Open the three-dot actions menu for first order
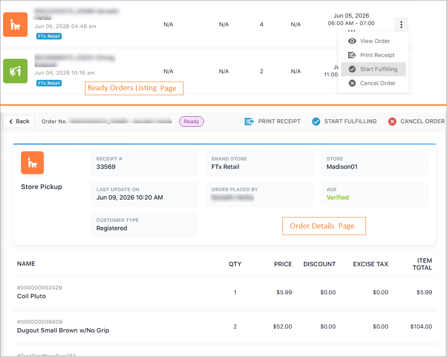Viewport: 447px width, 357px height. [401, 25]
